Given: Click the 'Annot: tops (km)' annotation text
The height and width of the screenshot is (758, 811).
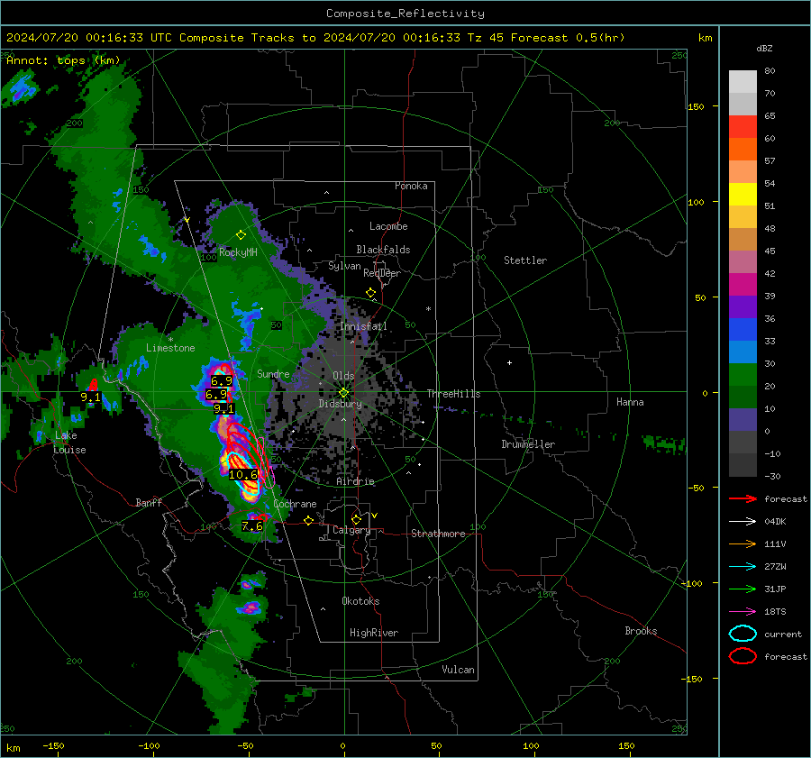Looking at the screenshot, I should [63, 60].
